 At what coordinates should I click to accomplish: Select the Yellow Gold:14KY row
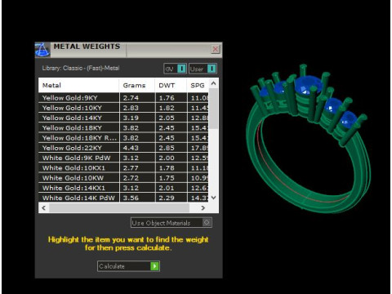click(124, 118)
